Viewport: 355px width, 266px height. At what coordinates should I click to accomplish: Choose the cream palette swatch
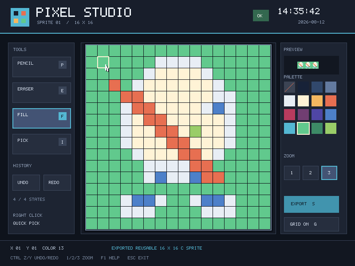[x=304, y=101]
